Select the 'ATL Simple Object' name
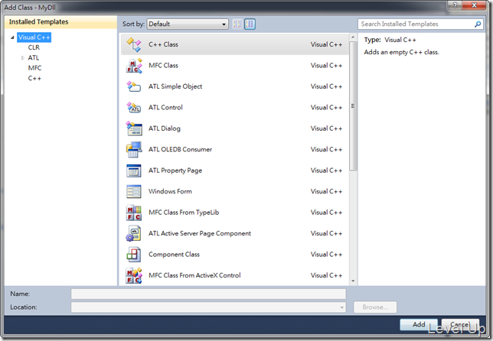Image resolution: width=493 pixels, height=341 pixels. [x=175, y=86]
